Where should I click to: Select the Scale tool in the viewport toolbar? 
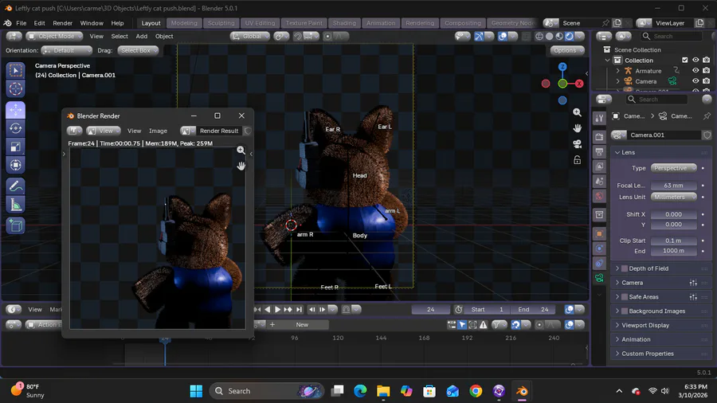pyautogui.click(x=15, y=147)
